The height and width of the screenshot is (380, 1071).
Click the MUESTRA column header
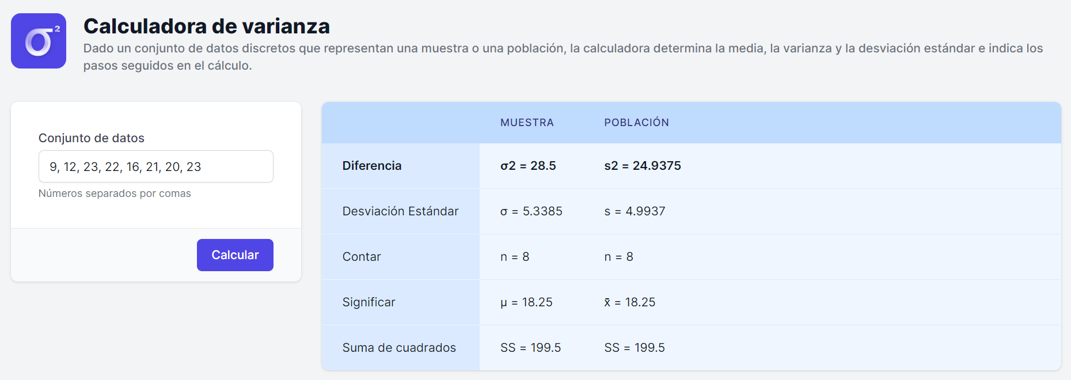[x=527, y=123]
